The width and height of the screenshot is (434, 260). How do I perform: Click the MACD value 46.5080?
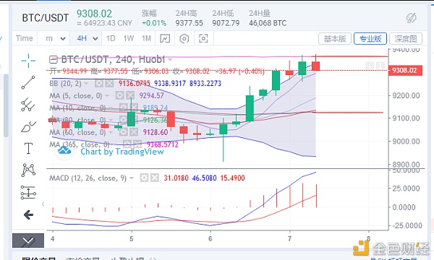point(204,178)
